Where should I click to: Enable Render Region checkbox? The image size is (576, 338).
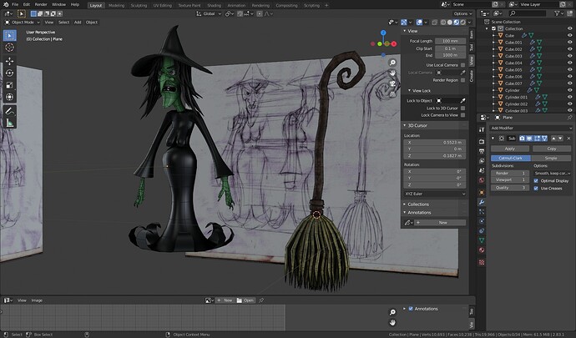(462, 80)
